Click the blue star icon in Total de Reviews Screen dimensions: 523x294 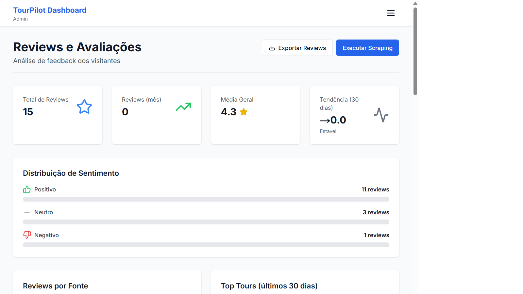[84, 107]
